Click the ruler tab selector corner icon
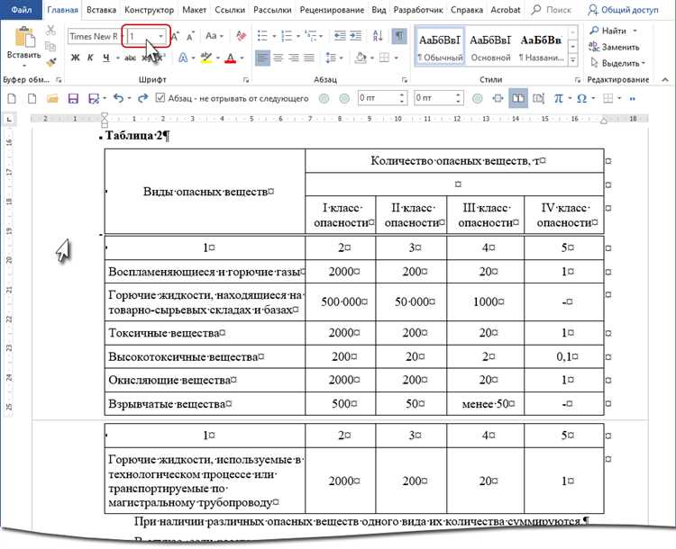This screenshot has height=549, width=676. click(10, 120)
